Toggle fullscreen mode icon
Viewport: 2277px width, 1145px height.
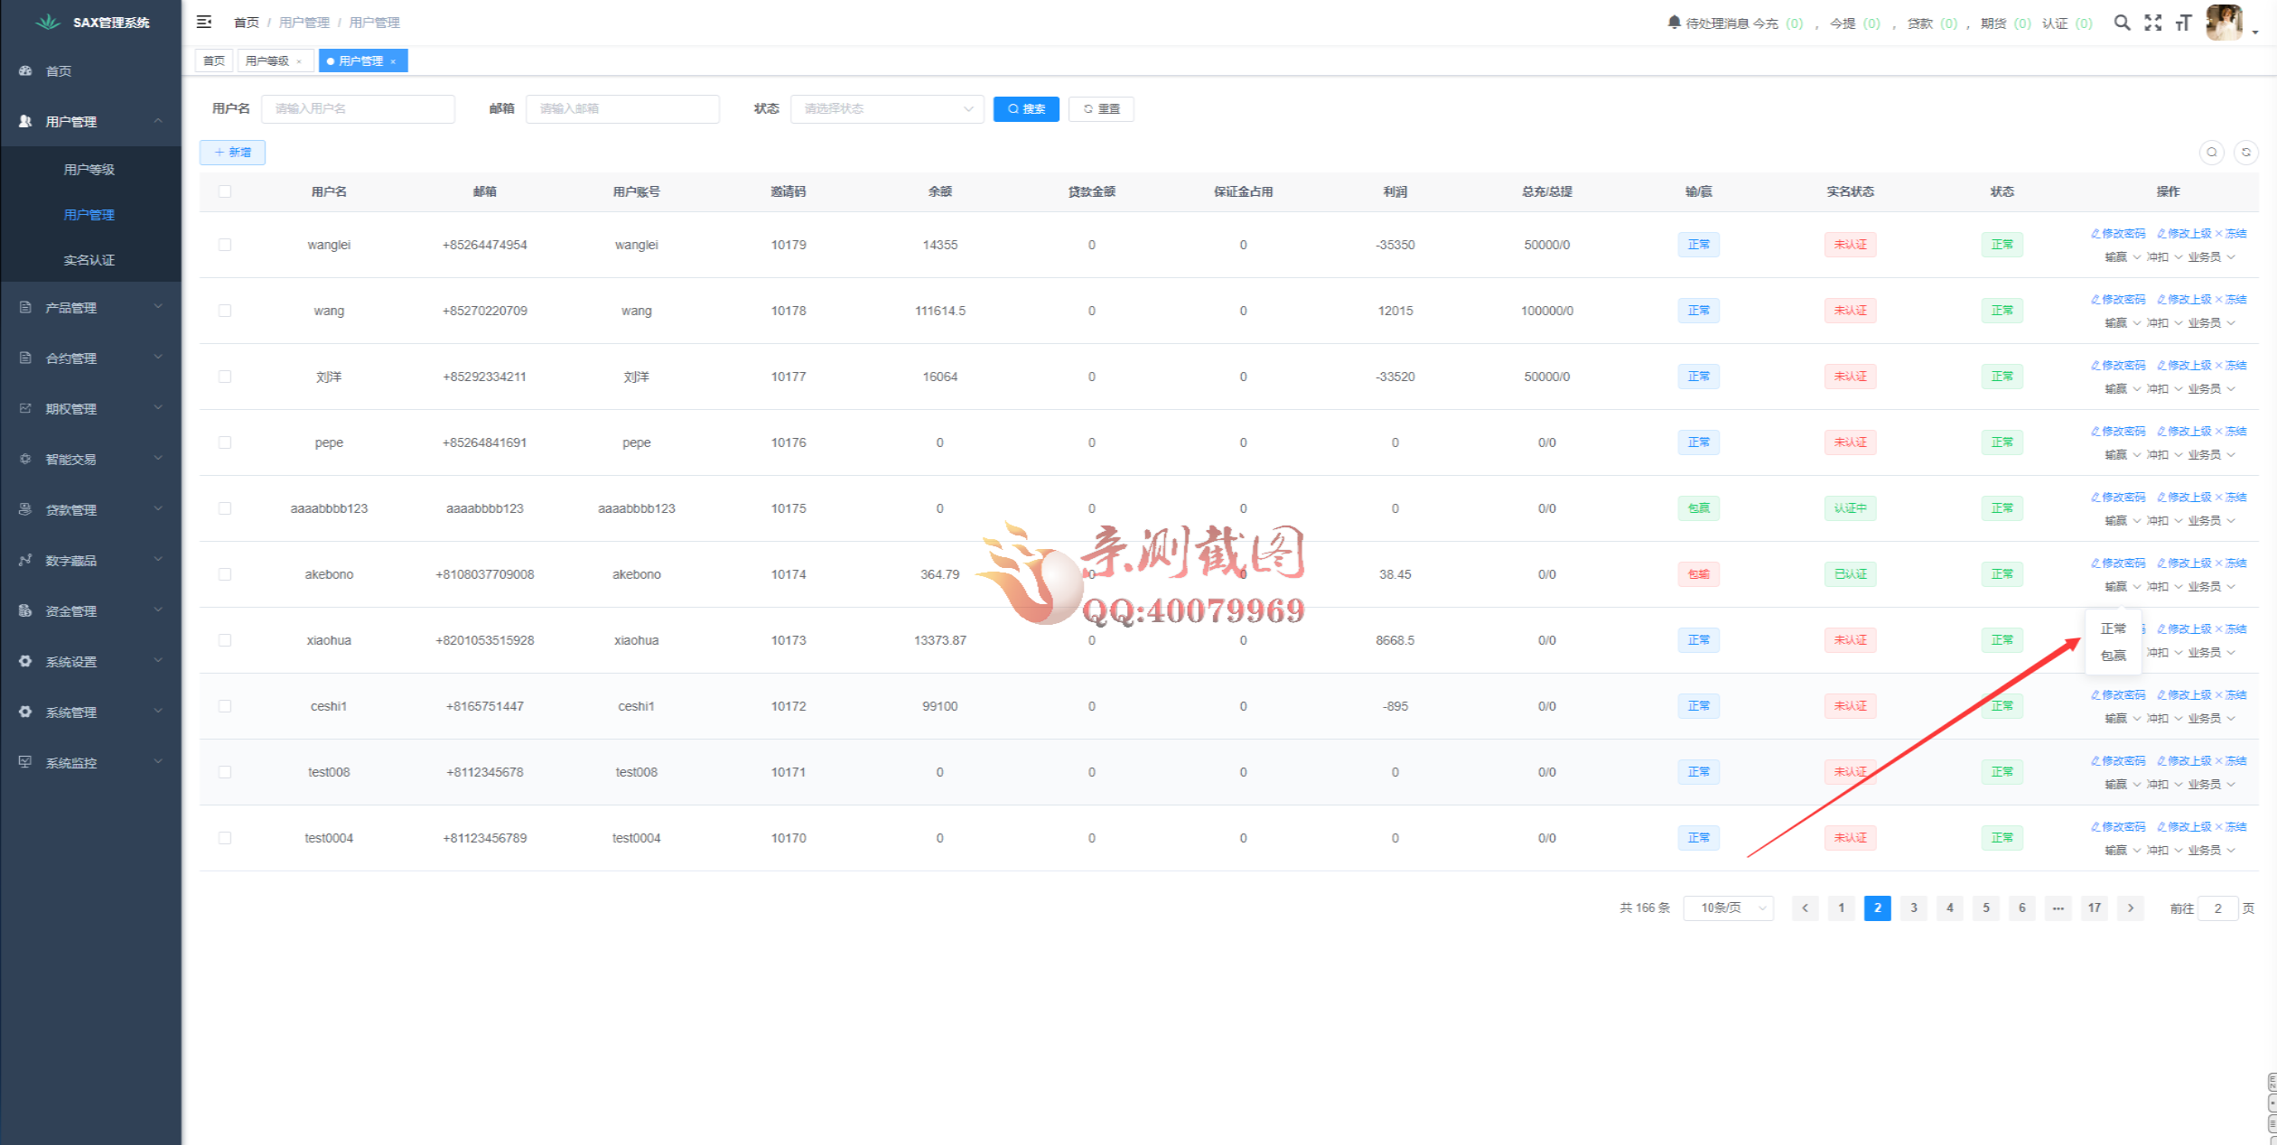coord(2153,23)
